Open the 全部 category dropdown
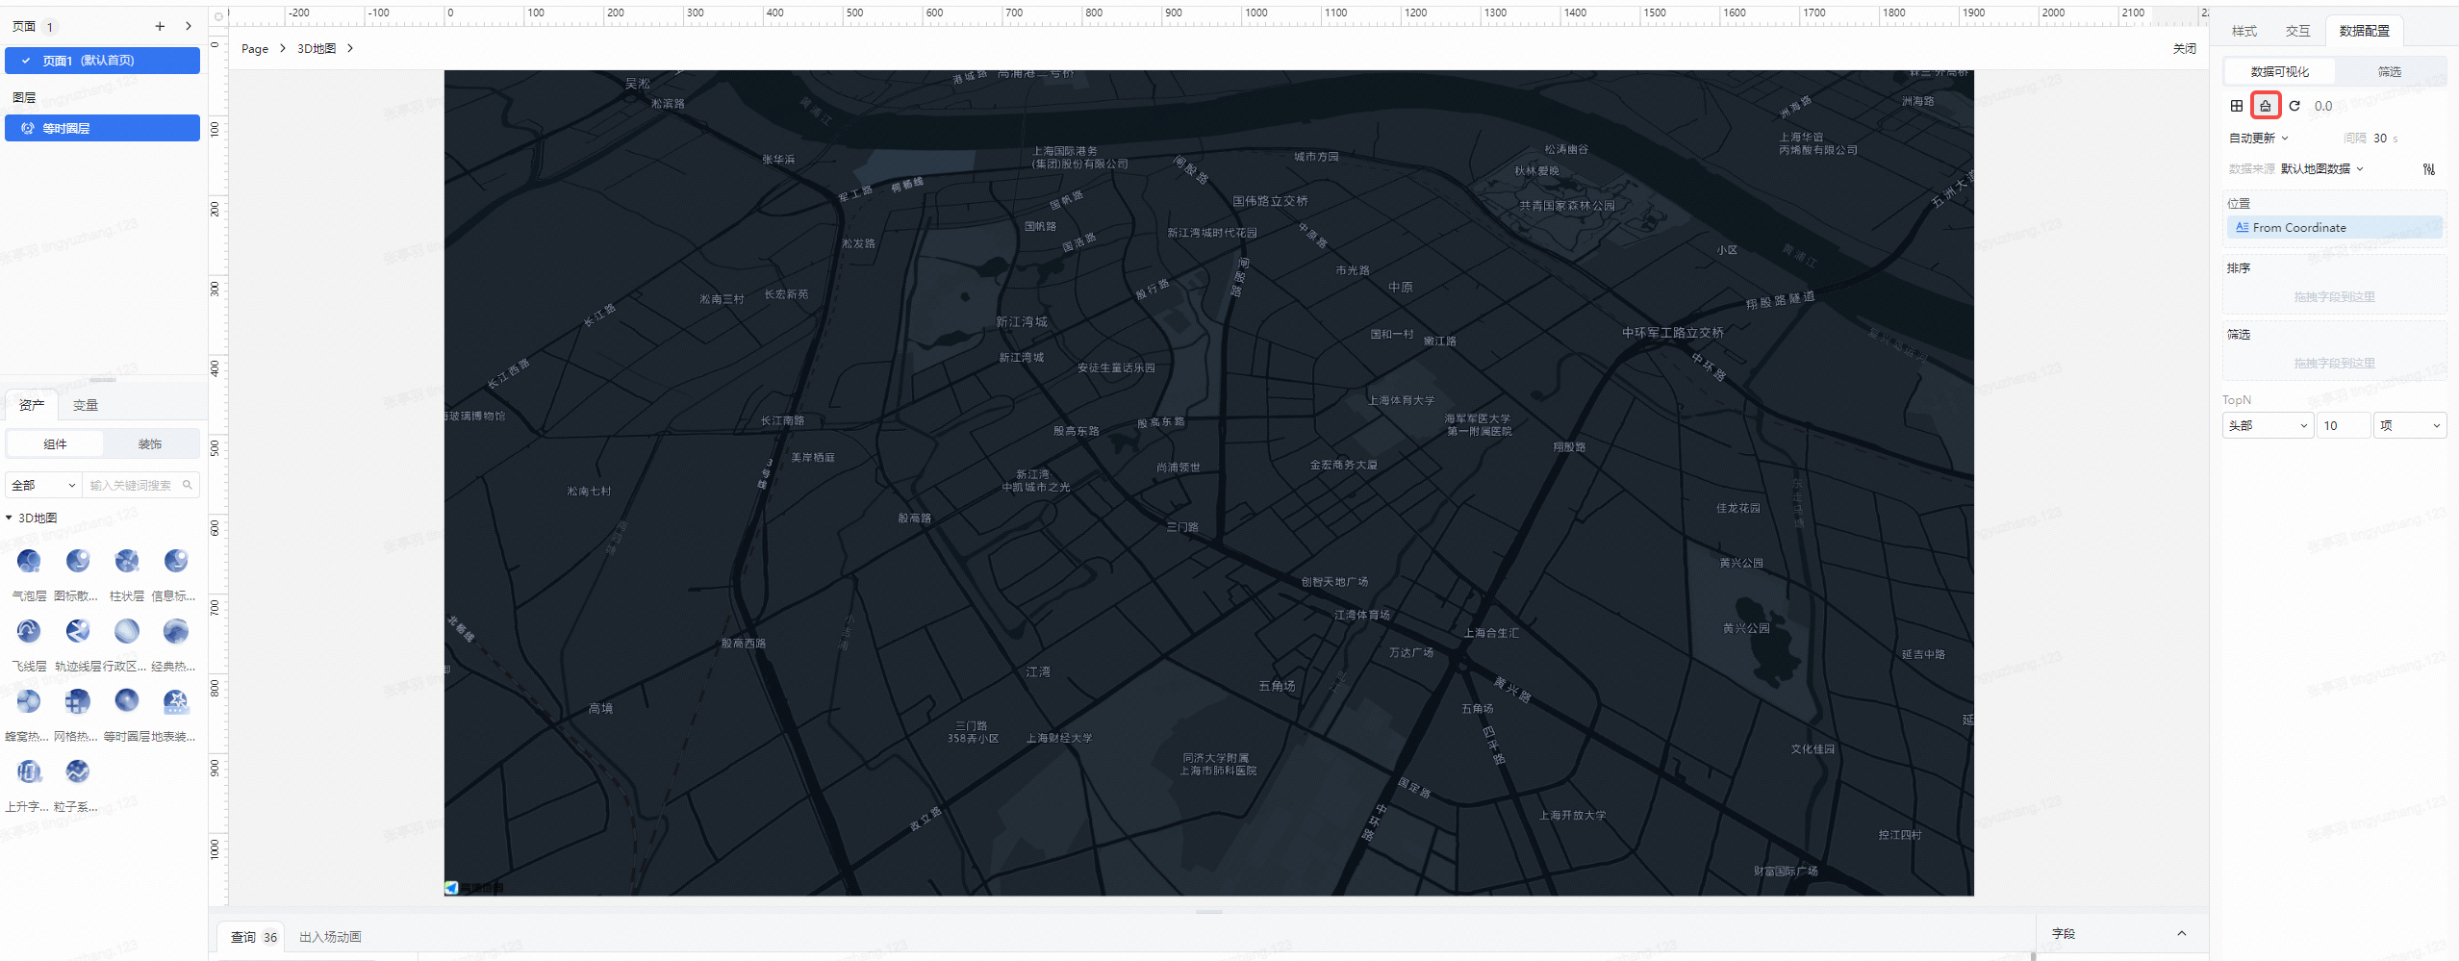 point(44,485)
